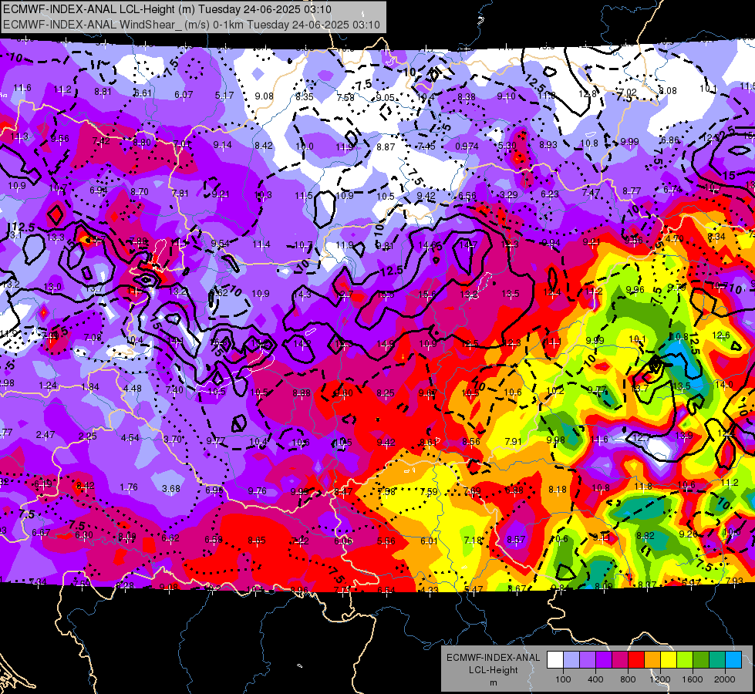Image resolution: width=755 pixels, height=694 pixels.
Task: Pick the orange legend swatch
Action: (x=652, y=659)
